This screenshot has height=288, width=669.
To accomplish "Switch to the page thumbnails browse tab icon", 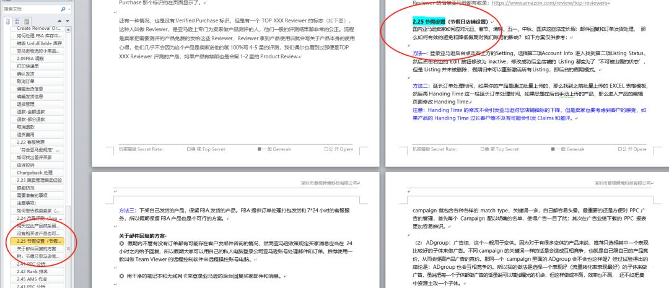I will pyautogui.click(x=17, y=21).
